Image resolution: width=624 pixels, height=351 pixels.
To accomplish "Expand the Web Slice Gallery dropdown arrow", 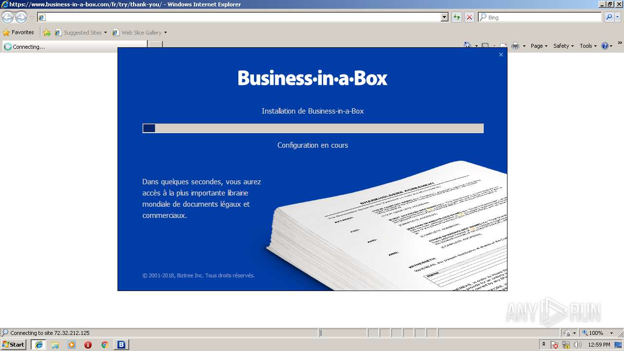I will point(165,33).
